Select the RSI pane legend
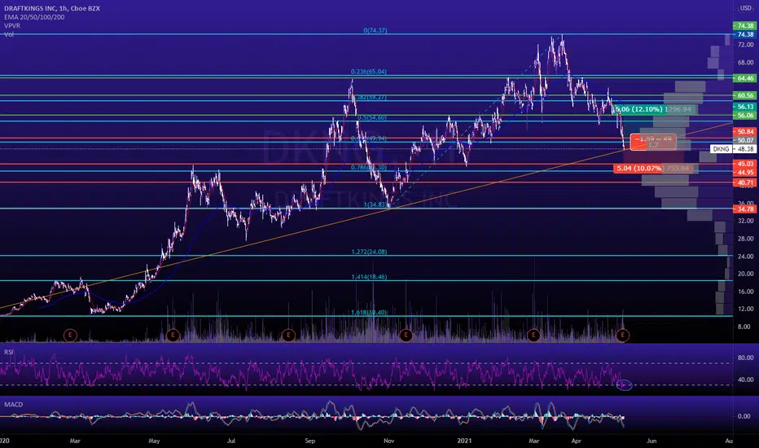 tap(9, 352)
